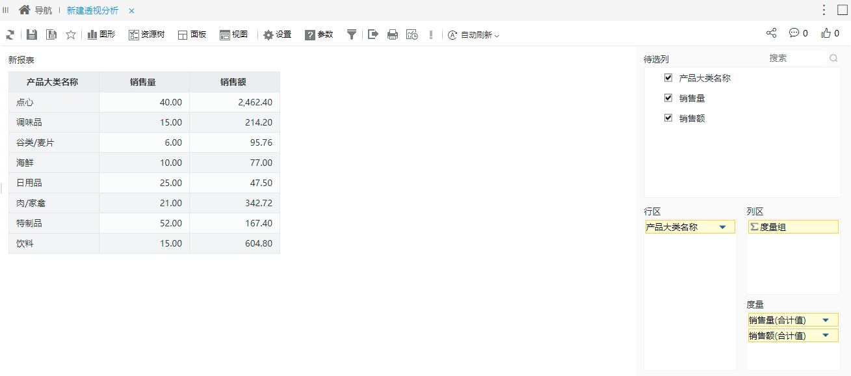851x376 pixels.
Task: Click the exclamation alert icon
Action: click(431, 34)
